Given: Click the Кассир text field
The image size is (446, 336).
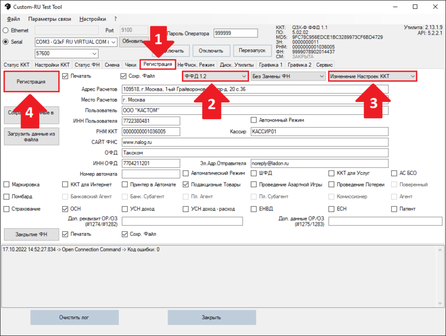Looking at the screenshot, I should tap(319, 132).
